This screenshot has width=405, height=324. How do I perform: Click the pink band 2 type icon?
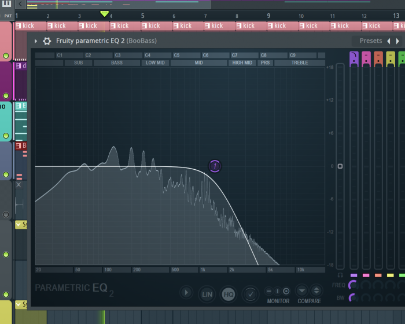366,57
